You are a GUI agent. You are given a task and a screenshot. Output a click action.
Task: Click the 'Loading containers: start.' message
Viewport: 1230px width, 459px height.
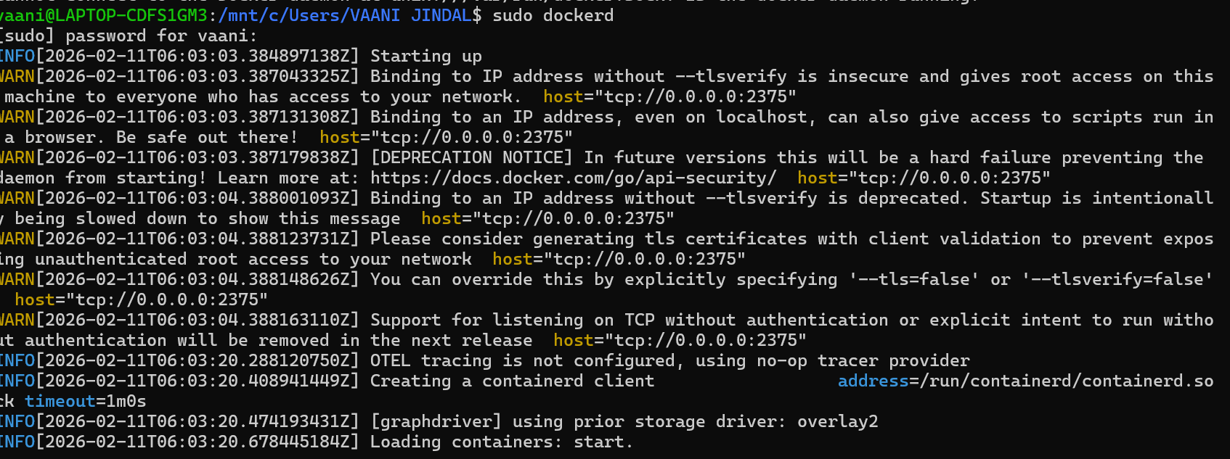pyautogui.click(x=501, y=442)
